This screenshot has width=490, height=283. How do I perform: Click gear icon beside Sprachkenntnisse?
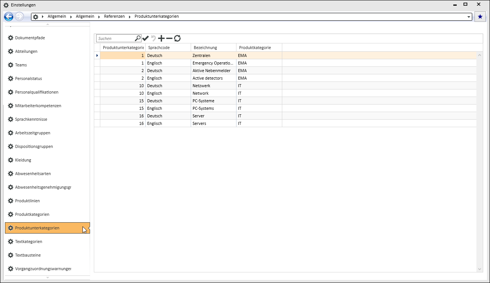click(x=11, y=119)
